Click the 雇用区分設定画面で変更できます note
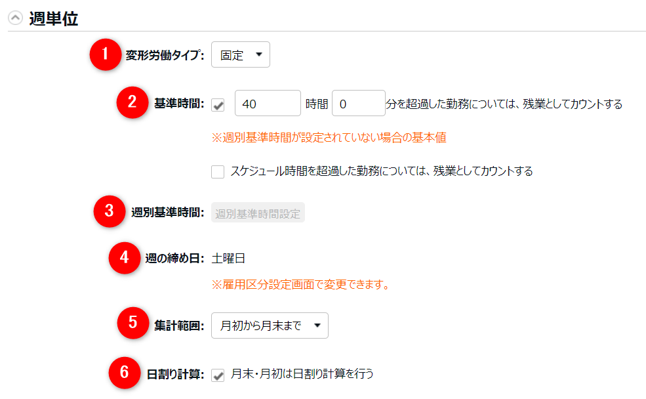The height and width of the screenshot is (399, 646). pos(300,285)
